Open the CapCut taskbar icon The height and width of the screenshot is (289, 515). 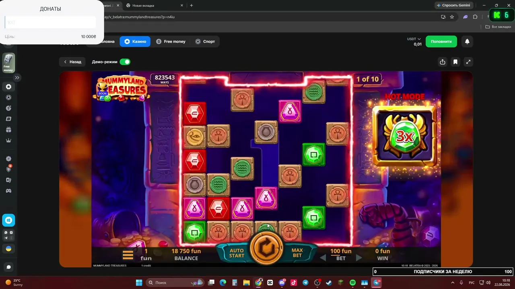pyautogui.click(x=270, y=283)
